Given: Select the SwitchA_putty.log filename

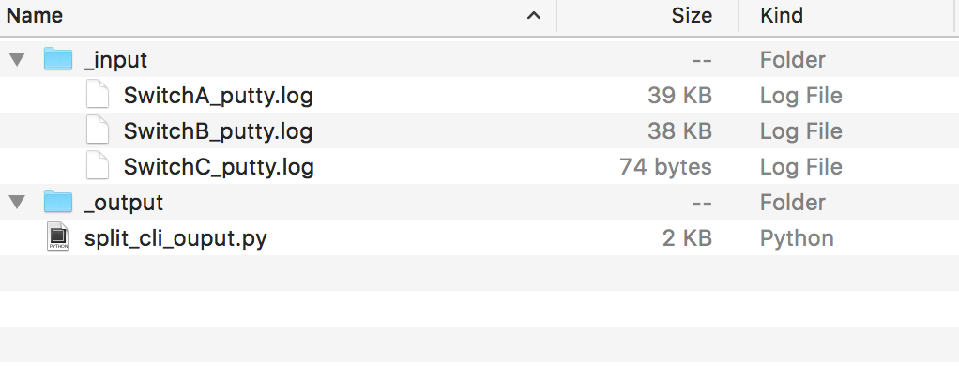Looking at the screenshot, I should [219, 96].
